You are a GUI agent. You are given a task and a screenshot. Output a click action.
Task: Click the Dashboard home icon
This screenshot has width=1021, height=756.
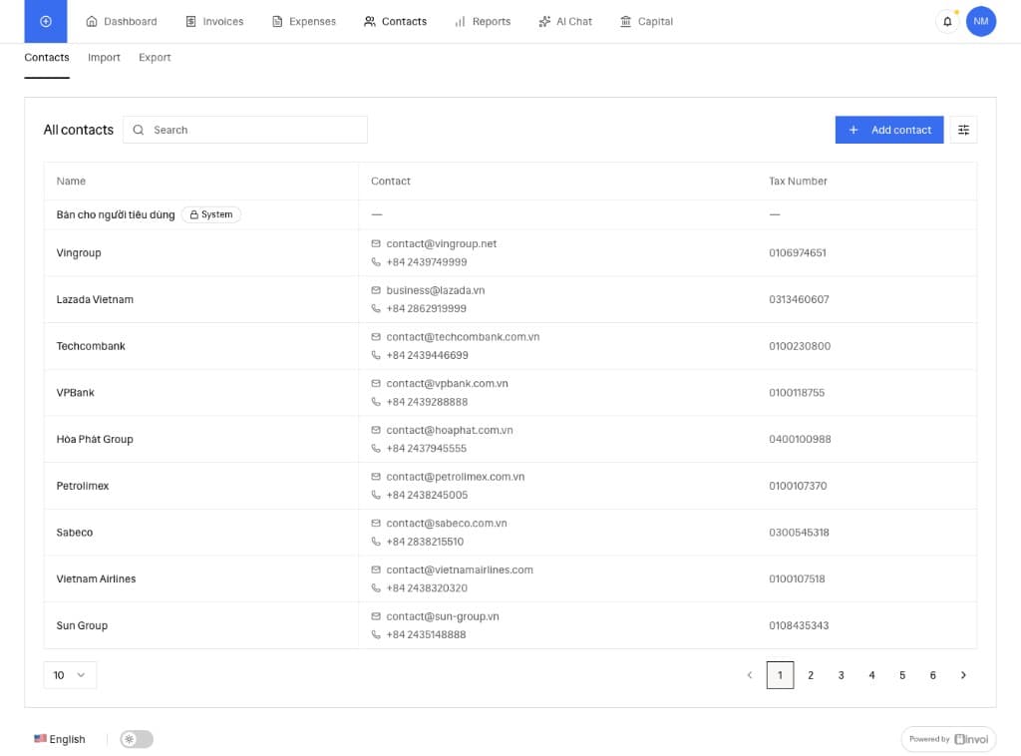[92, 22]
